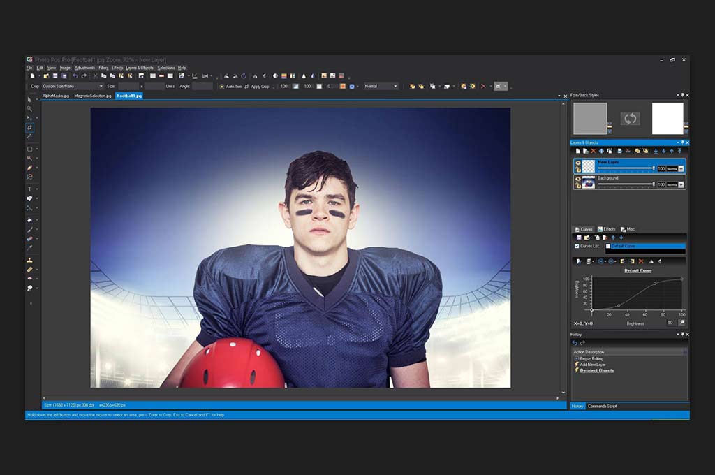Adjust the New Layer opacity slider

[x=626, y=169]
